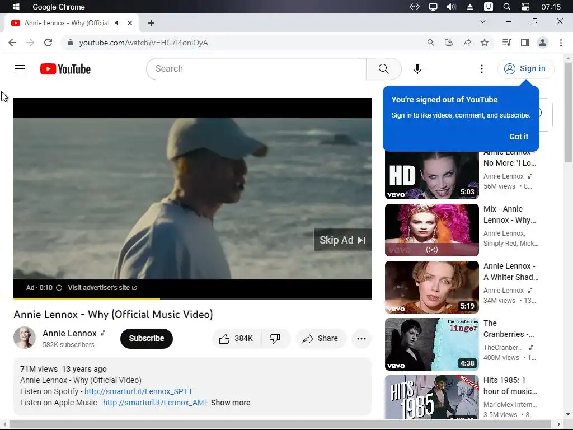Image resolution: width=573 pixels, height=430 pixels.
Task: Visit advertiser's site link in the player
Action: (102, 288)
